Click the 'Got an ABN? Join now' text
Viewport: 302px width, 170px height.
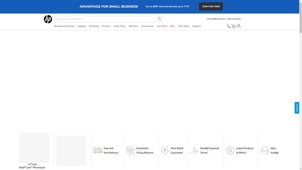coord(168,7)
